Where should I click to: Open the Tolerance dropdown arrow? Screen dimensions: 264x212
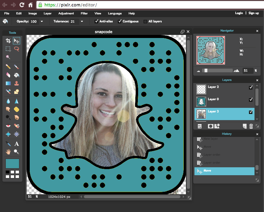82,21
